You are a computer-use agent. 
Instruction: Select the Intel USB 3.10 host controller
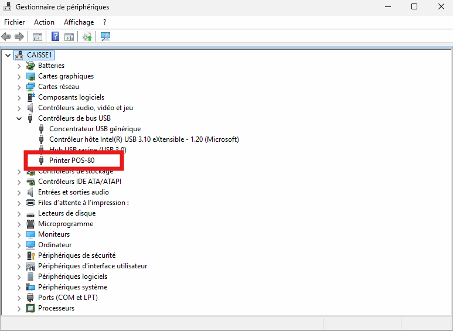tap(144, 139)
